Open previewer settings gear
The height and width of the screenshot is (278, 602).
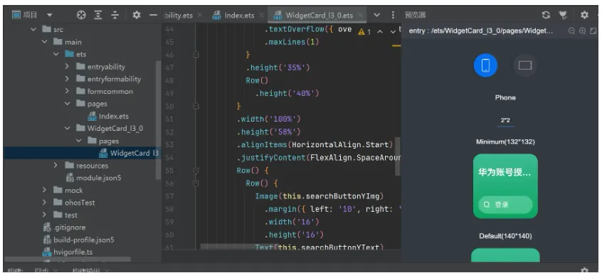click(x=584, y=15)
